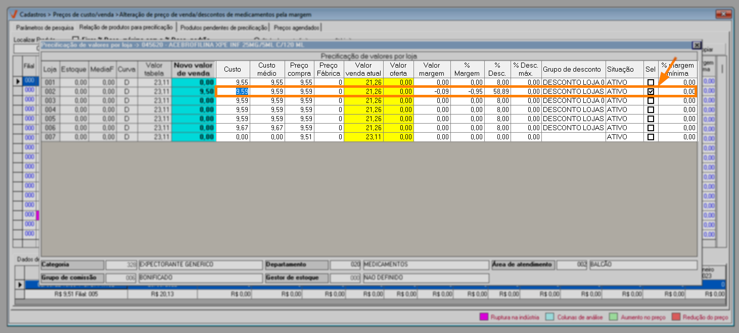
Task: Click the Departamento code field showing 020
Action: pos(346,265)
